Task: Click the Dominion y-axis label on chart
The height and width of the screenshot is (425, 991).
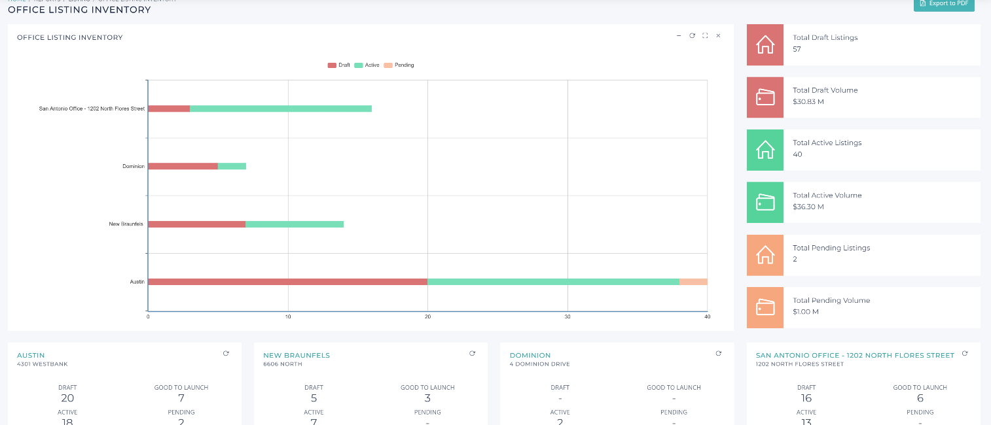Action: tap(134, 167)
